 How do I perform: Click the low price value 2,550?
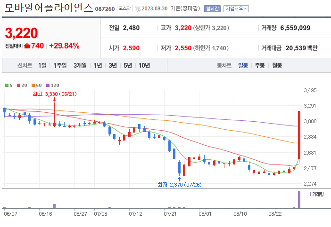click(x=183, y=48)
